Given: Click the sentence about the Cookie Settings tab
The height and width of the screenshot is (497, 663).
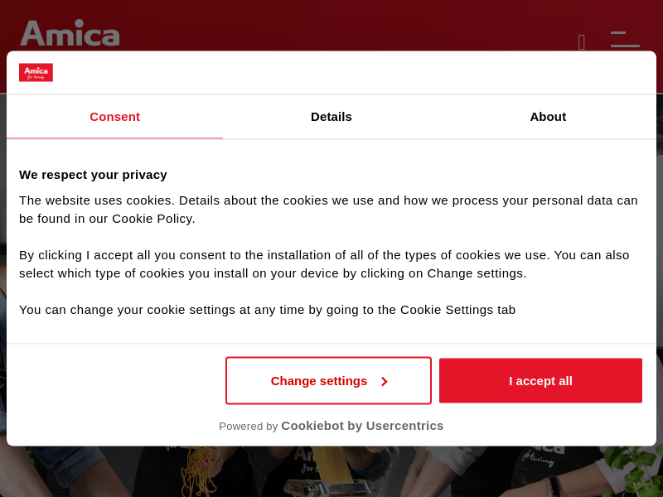Looking at the screenshot, I should point(267,310).
